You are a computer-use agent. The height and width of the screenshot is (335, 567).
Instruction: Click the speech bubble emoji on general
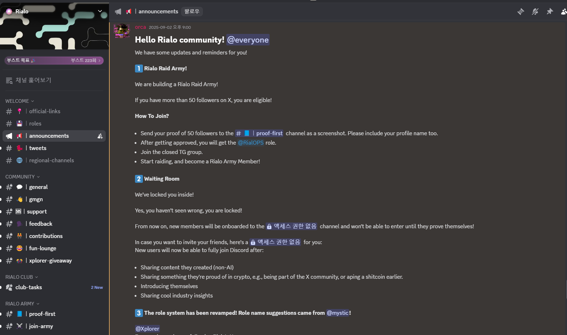(x=19, y=187)
